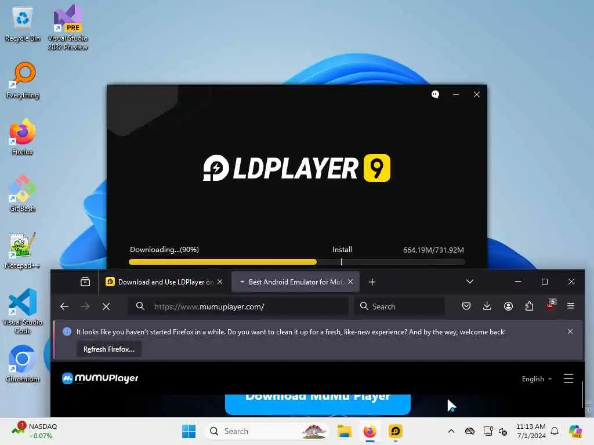The width and height of the screenshot is (594, 445).
Task: Open the Windows Start menu
Action: [x=189, y=431]
